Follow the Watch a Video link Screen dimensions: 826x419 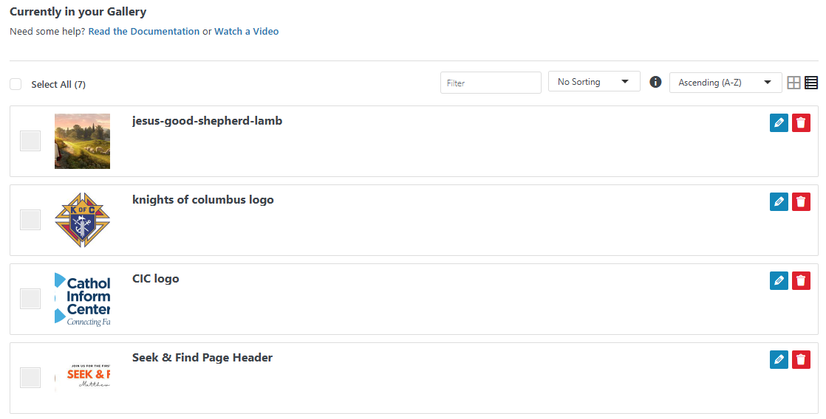click(x=246, y=32)
